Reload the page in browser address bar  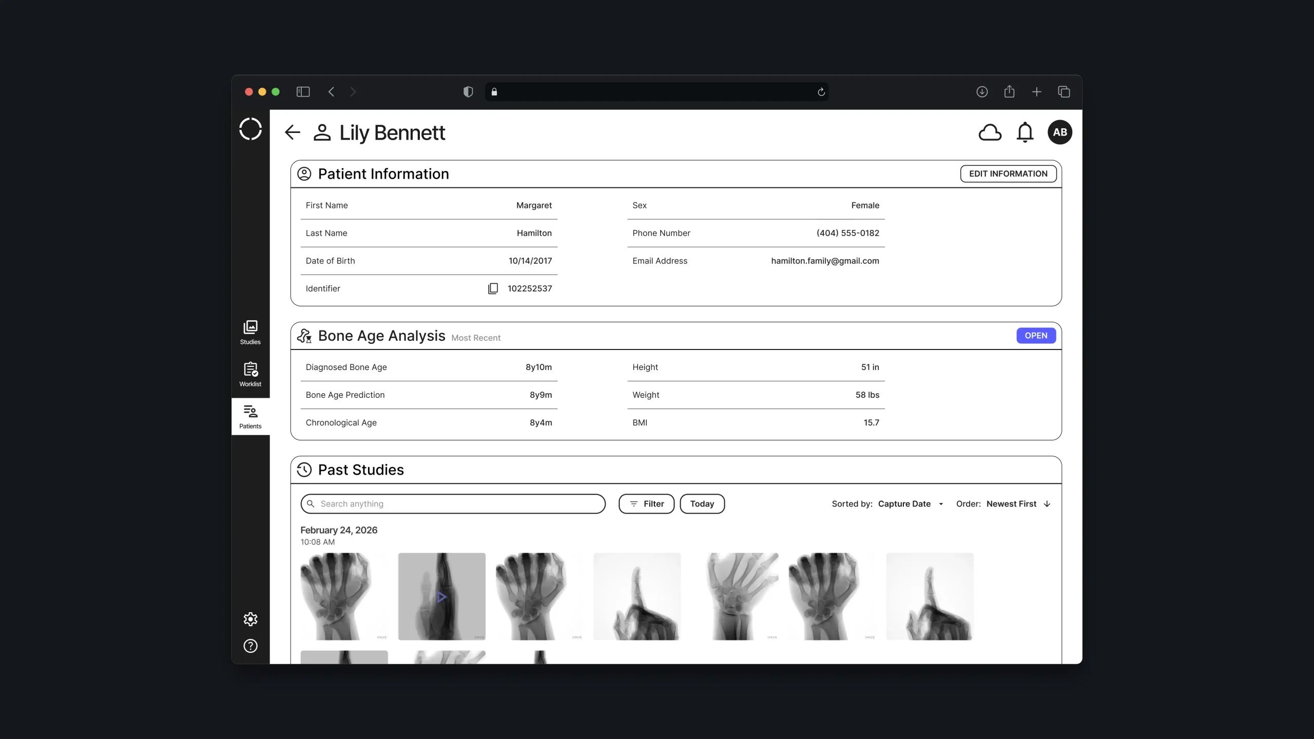click(821, 92)
